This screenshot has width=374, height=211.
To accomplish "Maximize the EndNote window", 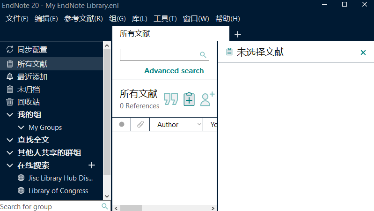I will point(345,4).
